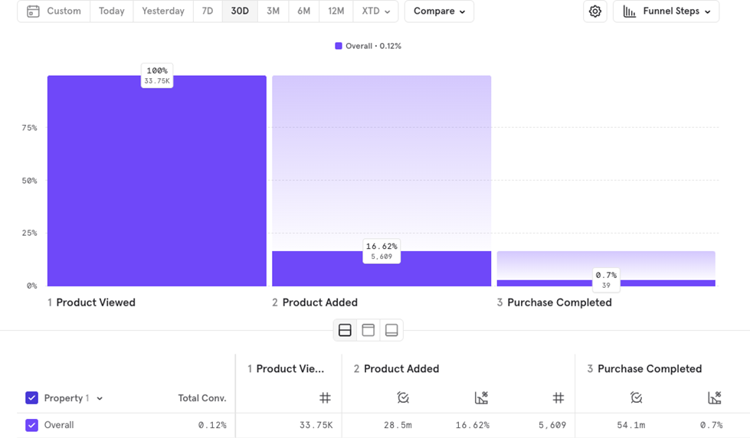Screen dimensions: 750x438
Task: Select the 7D date range tab
Action: [x=208, y=11]
